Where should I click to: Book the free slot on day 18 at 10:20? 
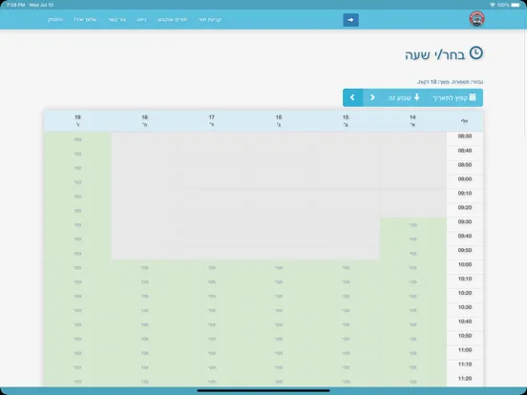click(144, 296)
